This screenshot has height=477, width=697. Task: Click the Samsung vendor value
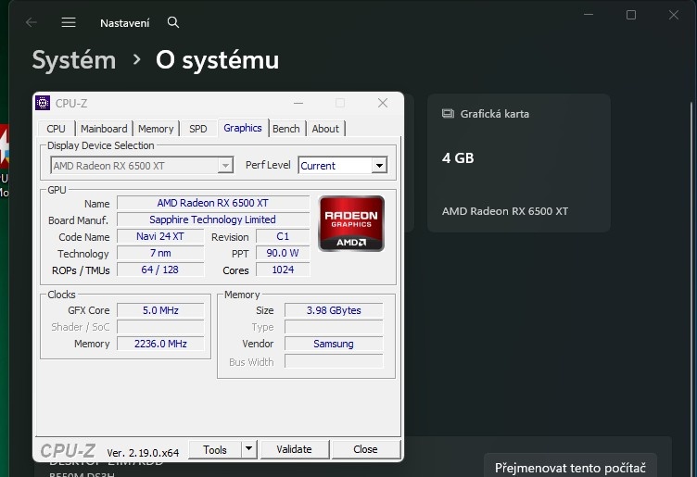(334, 344)
